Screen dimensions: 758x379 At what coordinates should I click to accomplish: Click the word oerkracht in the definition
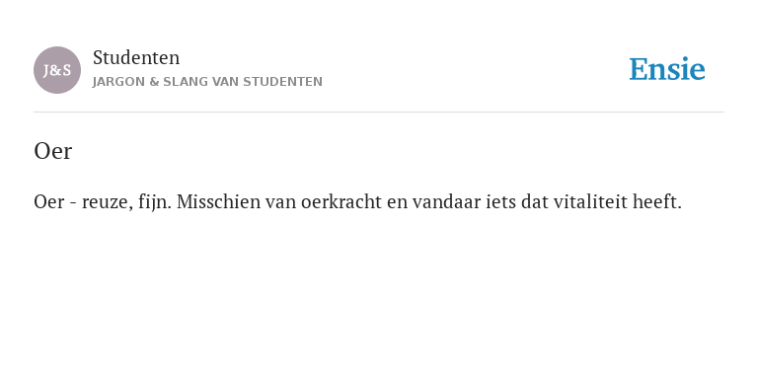click(x=341, y=202)
